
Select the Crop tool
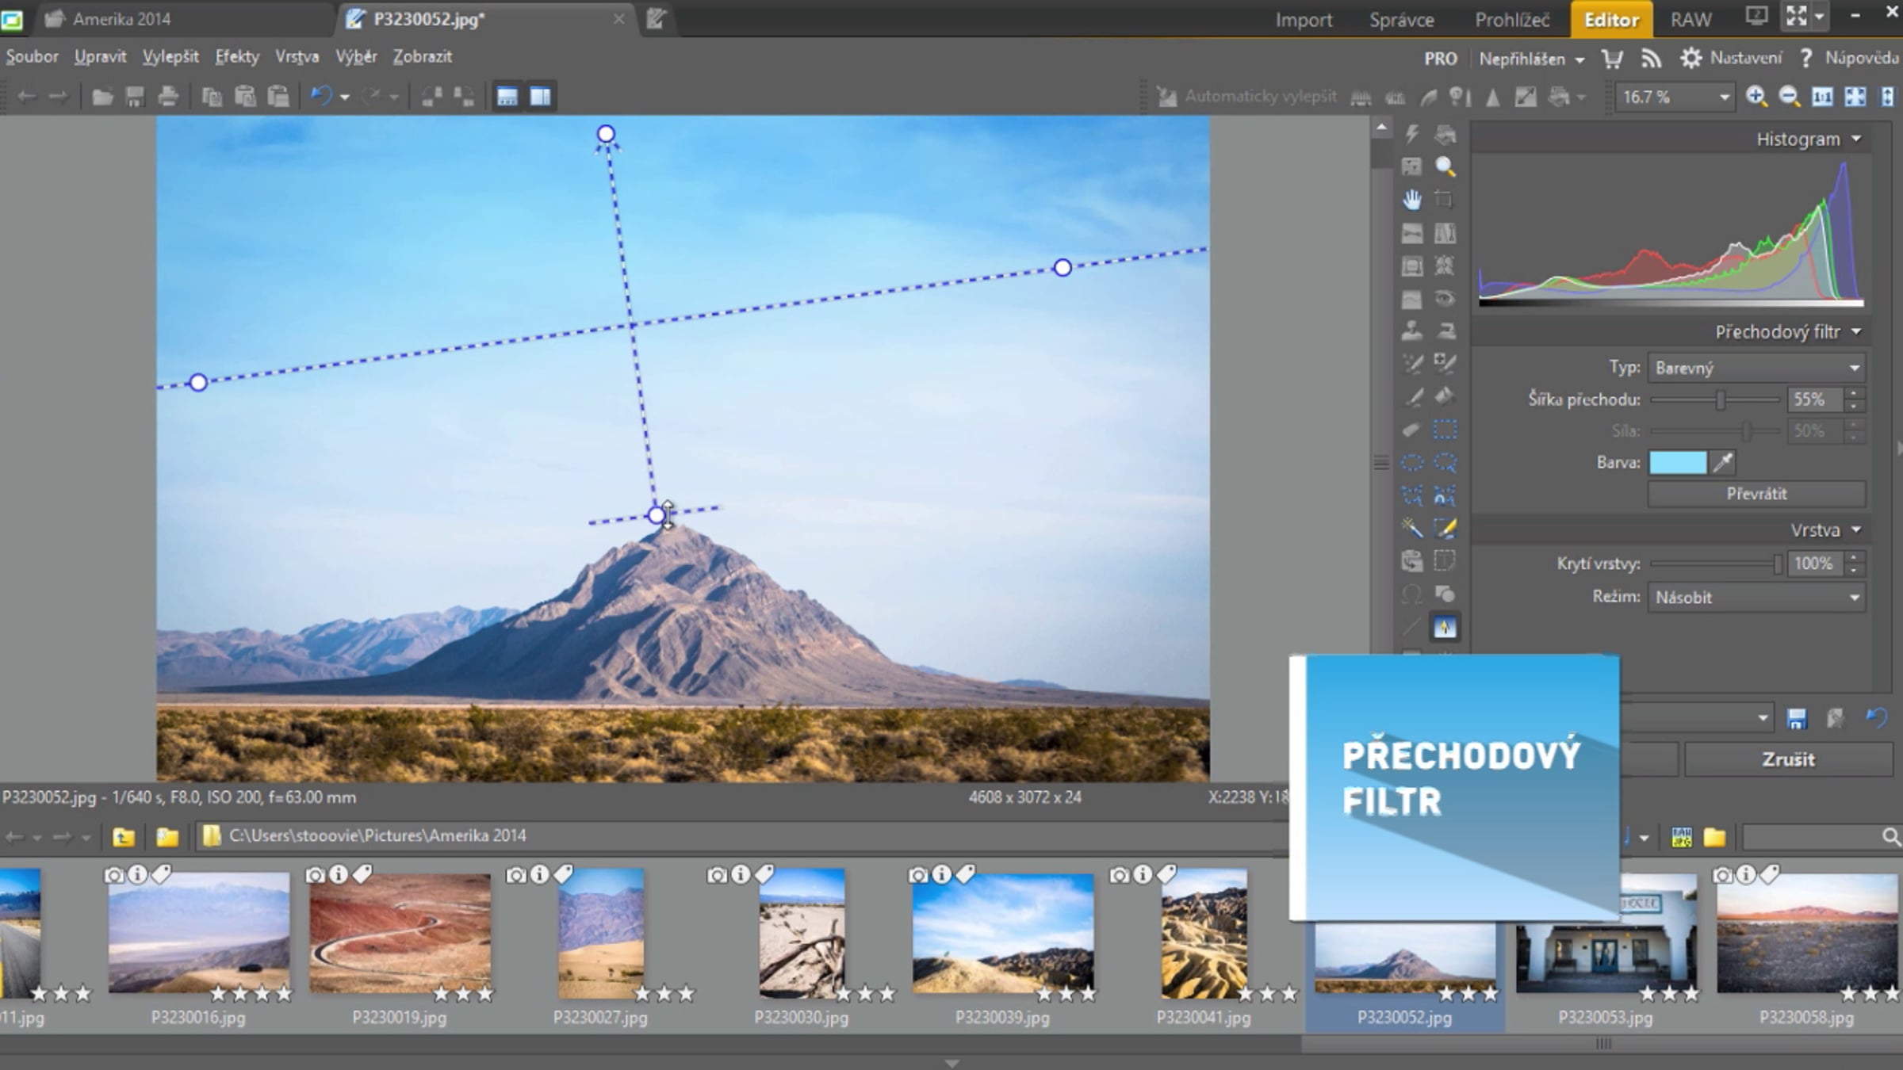pos(1445,200)
